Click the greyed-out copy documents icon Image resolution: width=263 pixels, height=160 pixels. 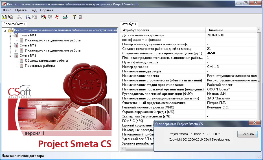(x=35, y=17)
